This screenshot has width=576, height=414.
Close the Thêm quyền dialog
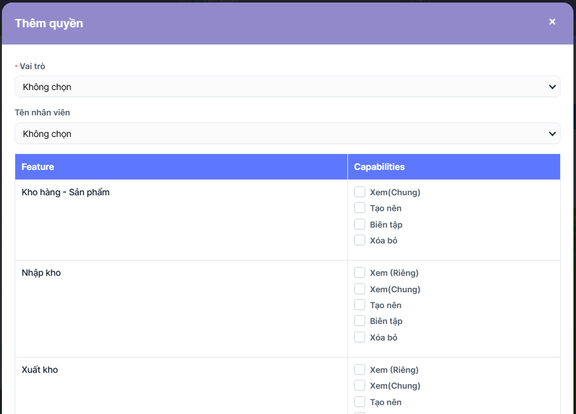coord(552,22)
